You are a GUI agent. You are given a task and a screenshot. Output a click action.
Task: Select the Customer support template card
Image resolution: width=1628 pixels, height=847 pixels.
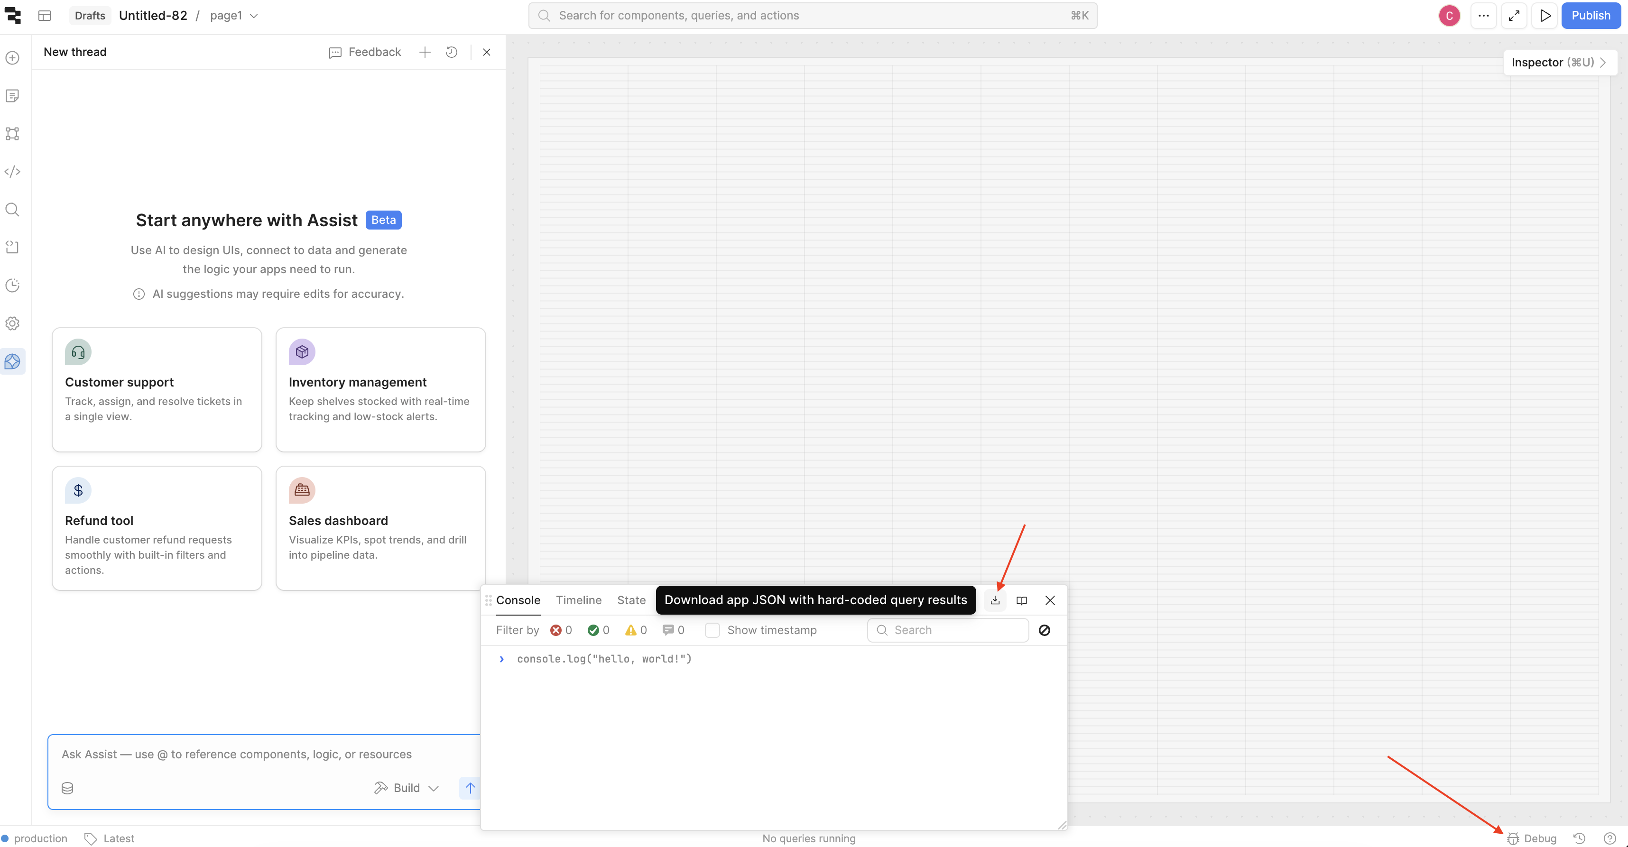tap(157, 390)
